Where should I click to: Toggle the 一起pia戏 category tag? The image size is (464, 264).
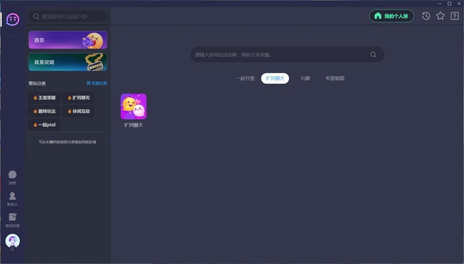(x=44, y=124)
